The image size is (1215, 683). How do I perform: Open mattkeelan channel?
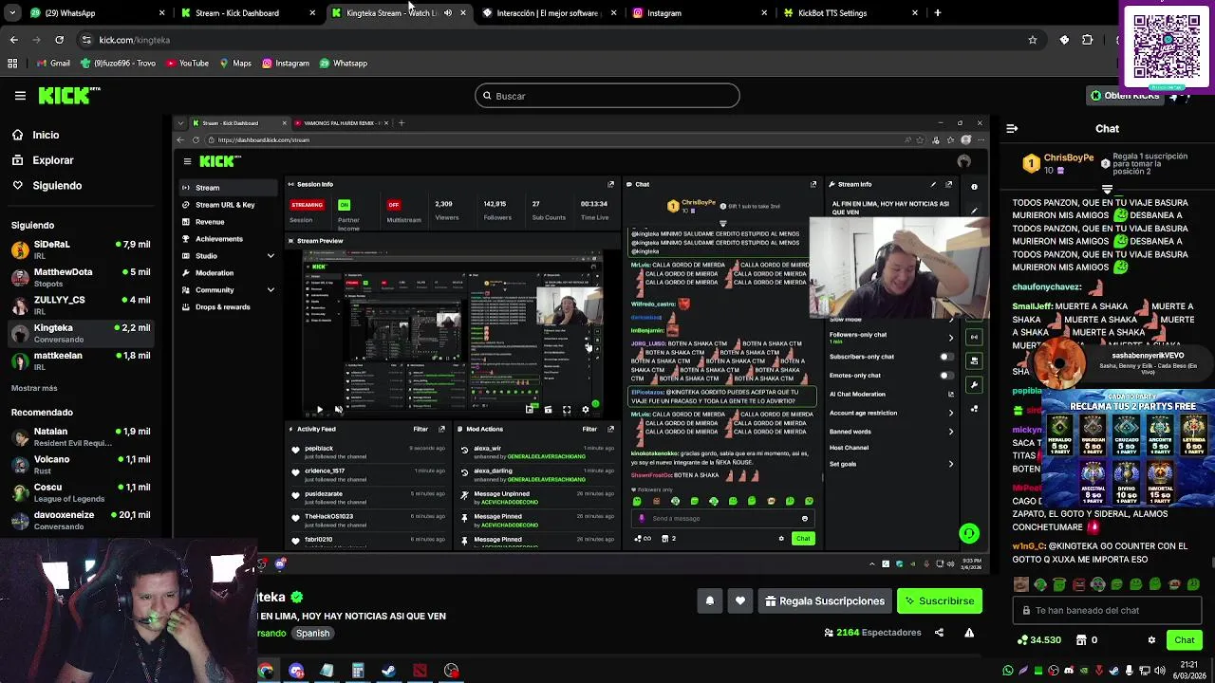[81, 360]
